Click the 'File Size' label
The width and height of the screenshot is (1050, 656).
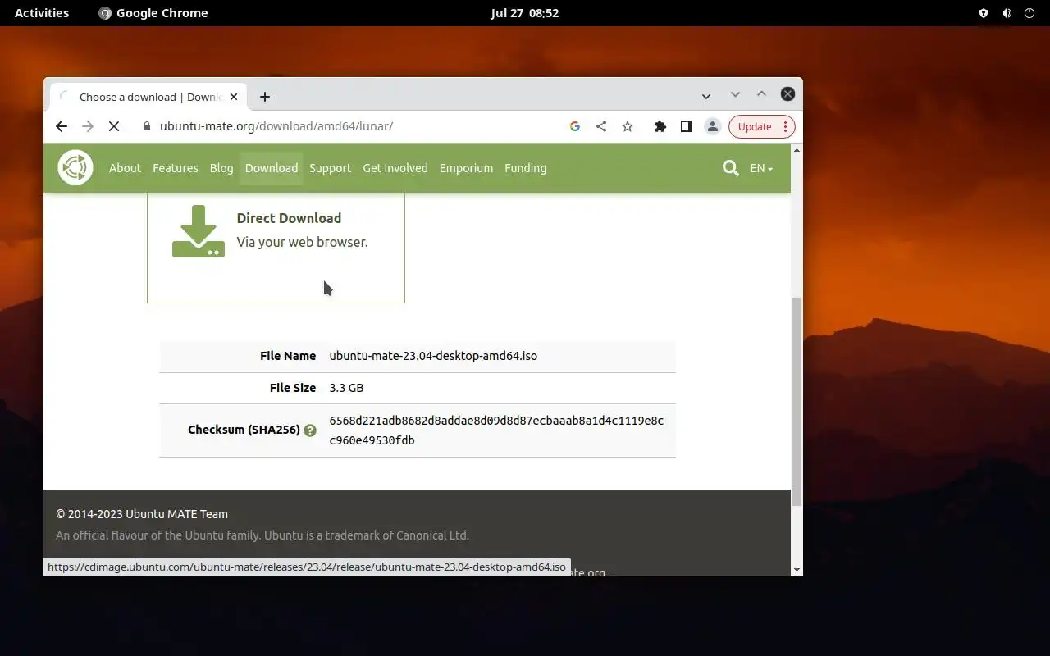tap(293, 388)
